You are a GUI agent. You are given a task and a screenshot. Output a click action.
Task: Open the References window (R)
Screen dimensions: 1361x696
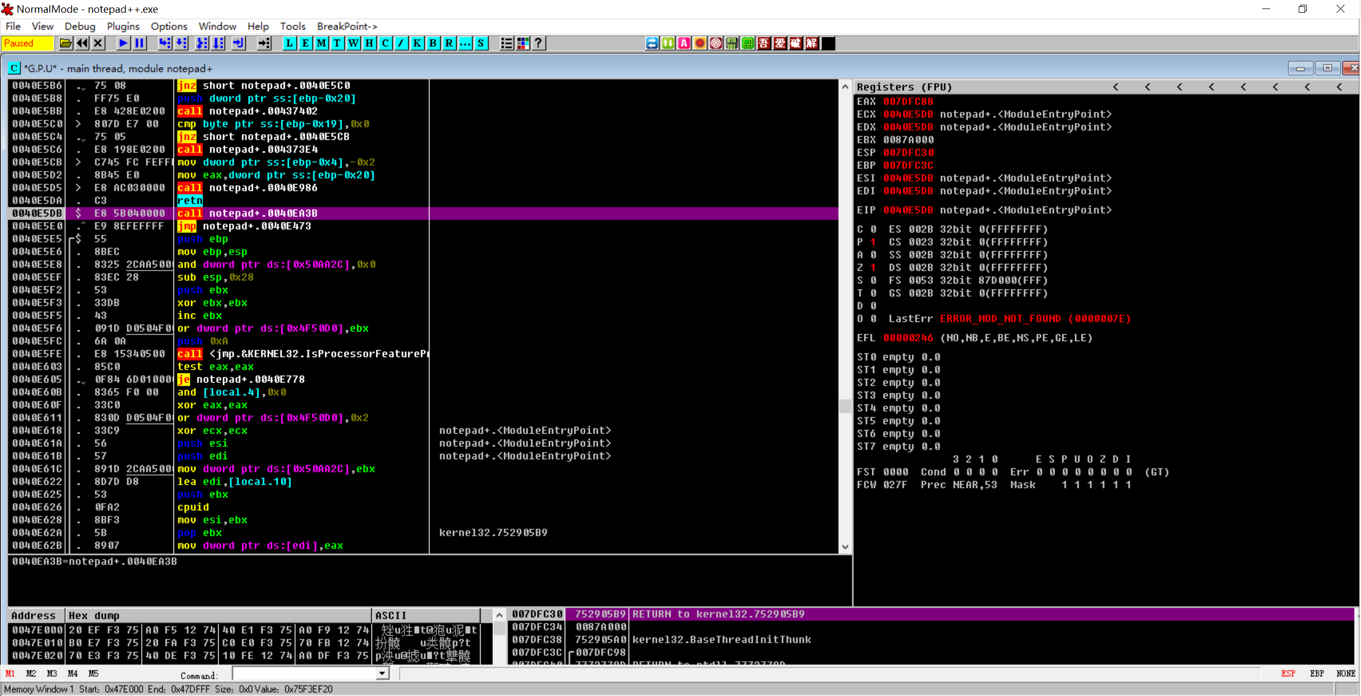449,43
